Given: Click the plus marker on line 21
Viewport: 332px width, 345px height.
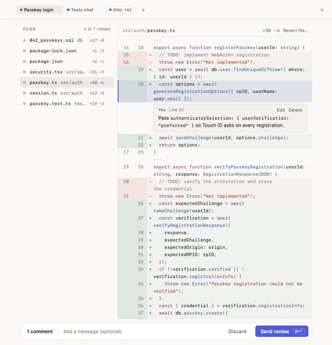Looking at the screenshot, I should (150, 138).
